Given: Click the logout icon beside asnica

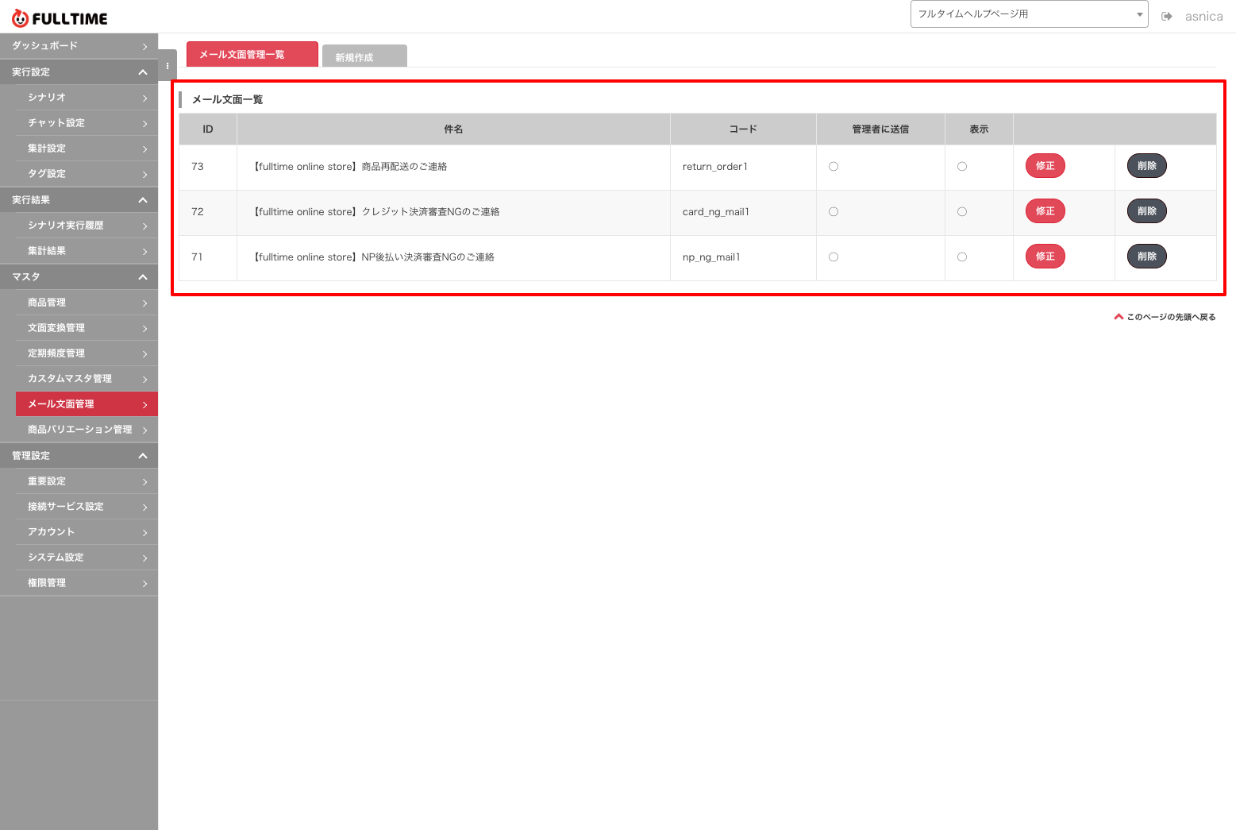Looking at the screenshot, I should coord(1167,16).
